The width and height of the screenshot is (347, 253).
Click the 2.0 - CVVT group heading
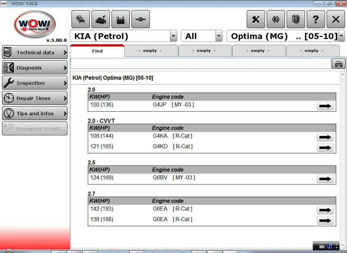tap(101, 121)
